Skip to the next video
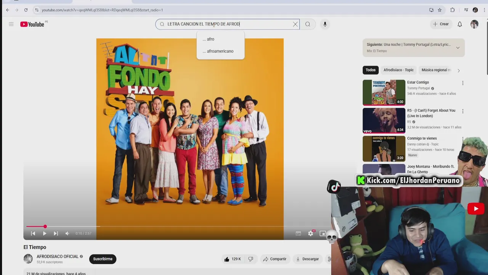This screenshot has width=488, height=275. coord(56,233)
